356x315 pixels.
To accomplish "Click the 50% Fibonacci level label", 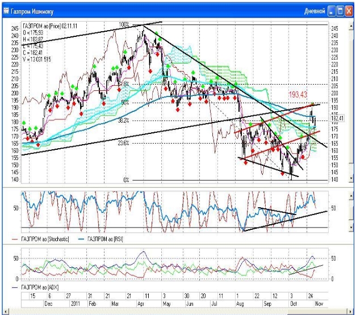I will 125,102.
